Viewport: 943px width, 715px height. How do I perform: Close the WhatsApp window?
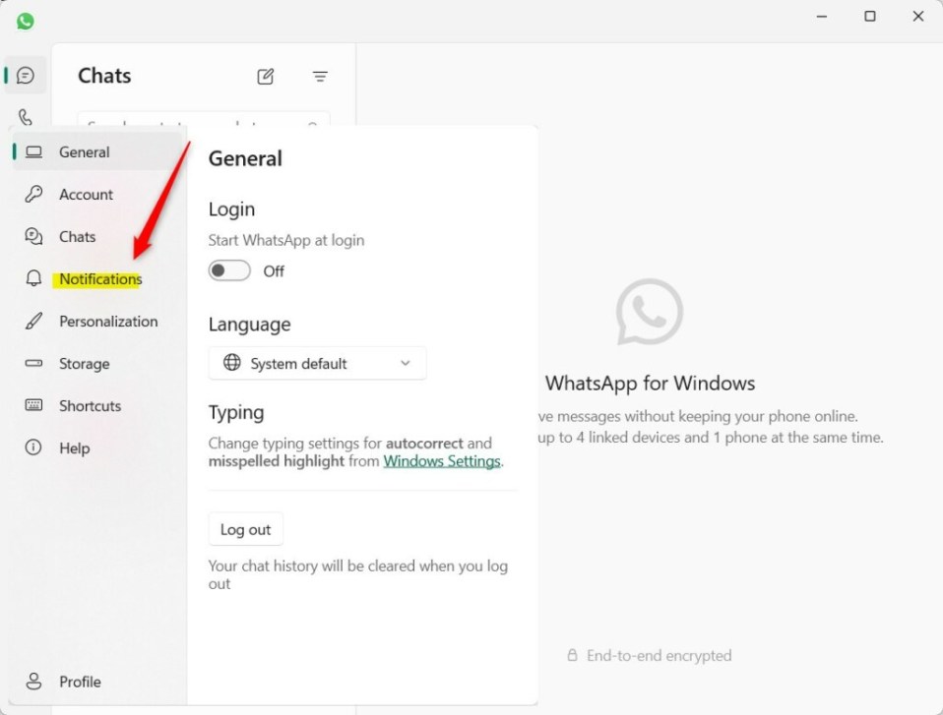tap(917, 16)
